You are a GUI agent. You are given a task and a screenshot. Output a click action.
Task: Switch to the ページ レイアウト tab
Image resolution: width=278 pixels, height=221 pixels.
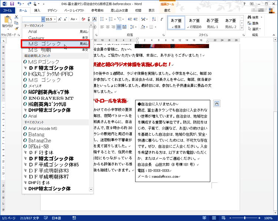74,10
